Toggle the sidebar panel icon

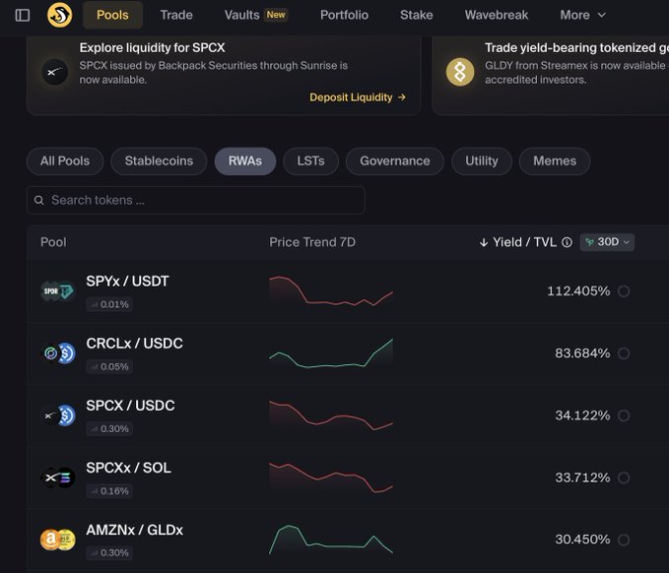point(23,16)
